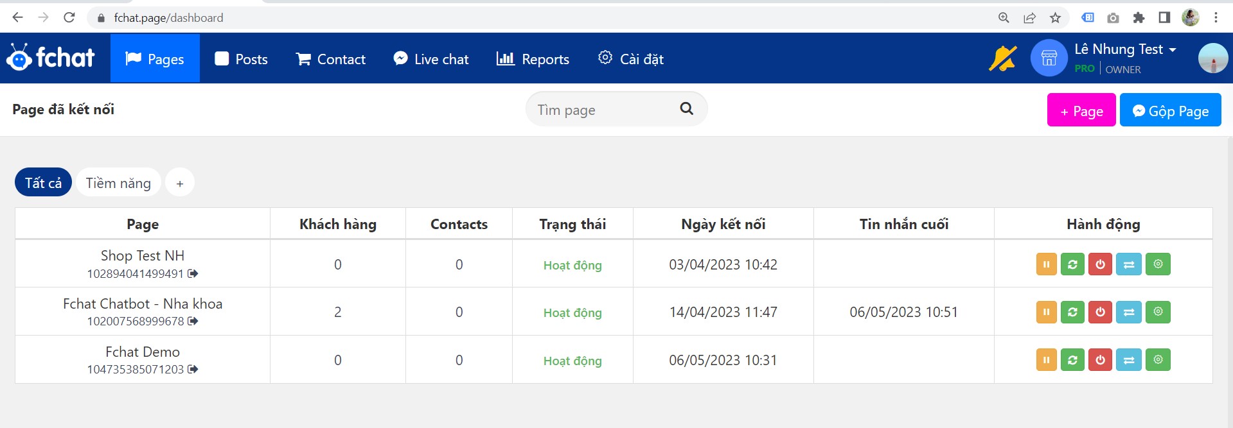
Task: Switch to the Tiềm năng tab
Action: (118, 184)
